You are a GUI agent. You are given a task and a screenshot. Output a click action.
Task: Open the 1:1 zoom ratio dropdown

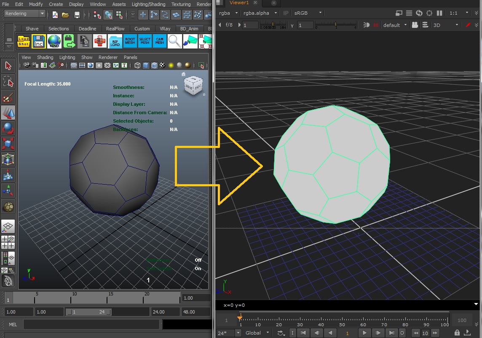pos(459,13)
